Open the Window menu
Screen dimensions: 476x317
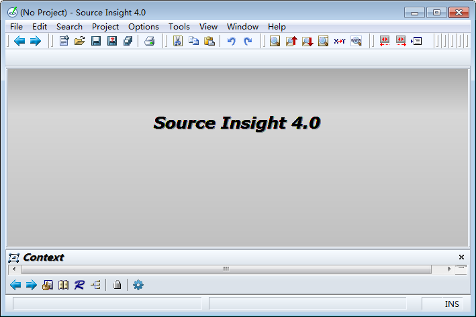click(242, 27)
